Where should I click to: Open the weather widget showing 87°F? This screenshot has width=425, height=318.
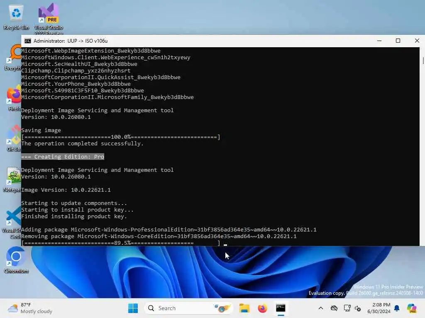click(x=30, y=308)
